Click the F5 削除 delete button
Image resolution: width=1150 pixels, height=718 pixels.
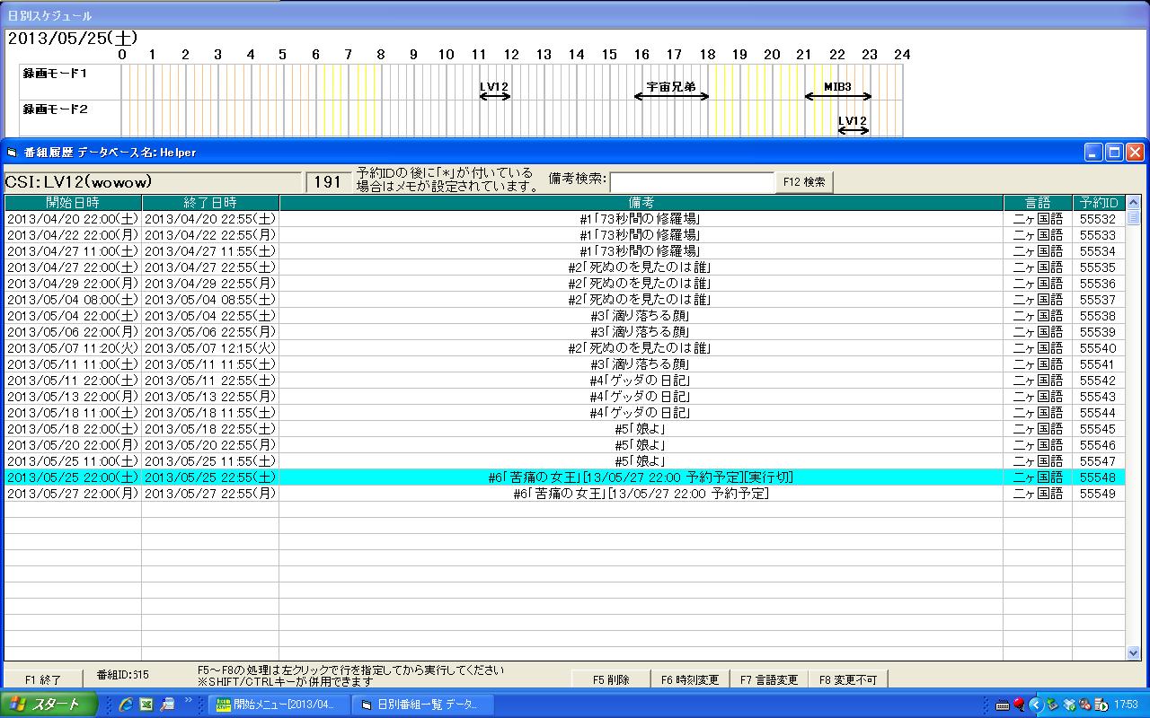611,679
